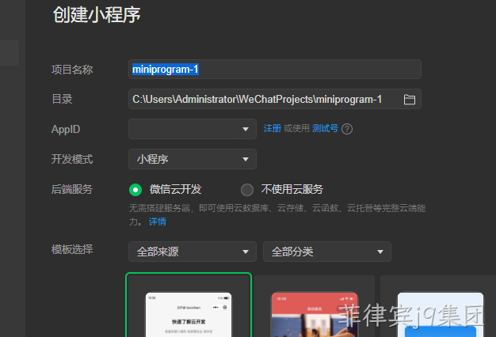Focus the 项目名称 input with miniprogram-1
Viewport: 496px width, 337px height.
[275, 69]
